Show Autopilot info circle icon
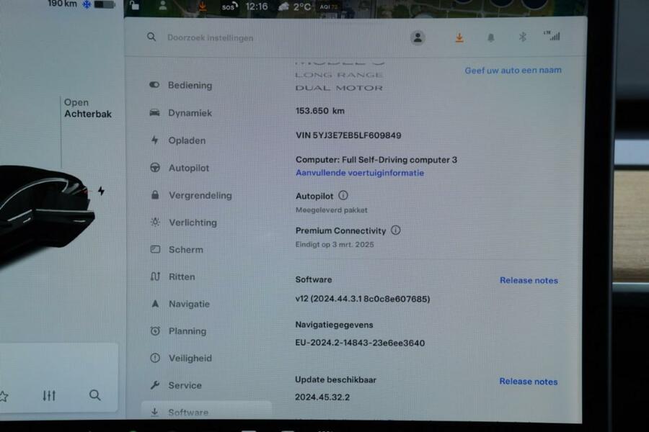Screen dimensions: 649x432 (x=343, y=195)
